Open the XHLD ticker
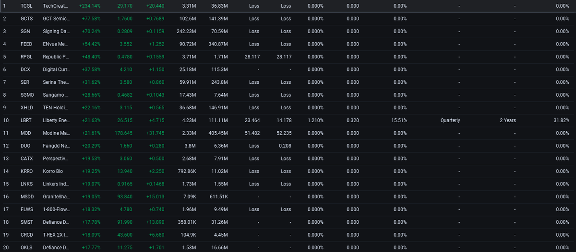Screen dimensions: 576x252 point(27,107)
